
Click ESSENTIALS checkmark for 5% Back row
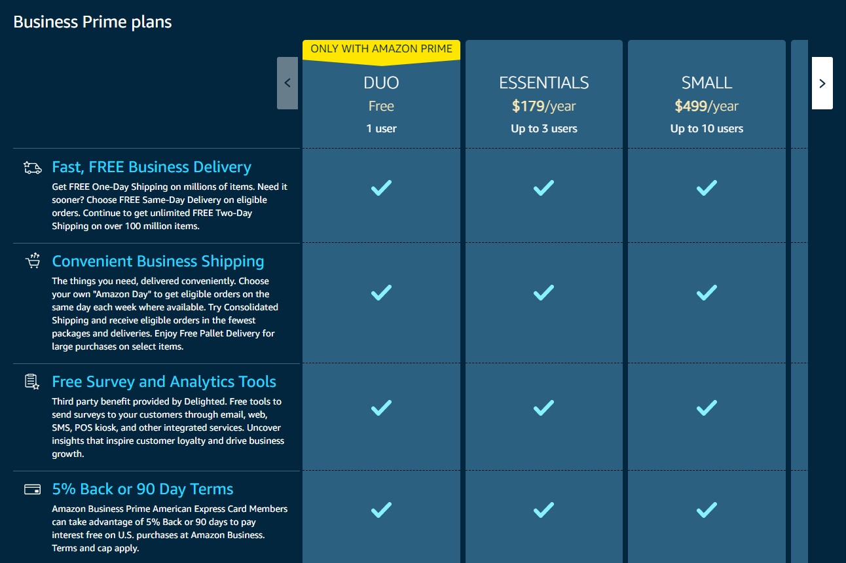pos(543,509)
